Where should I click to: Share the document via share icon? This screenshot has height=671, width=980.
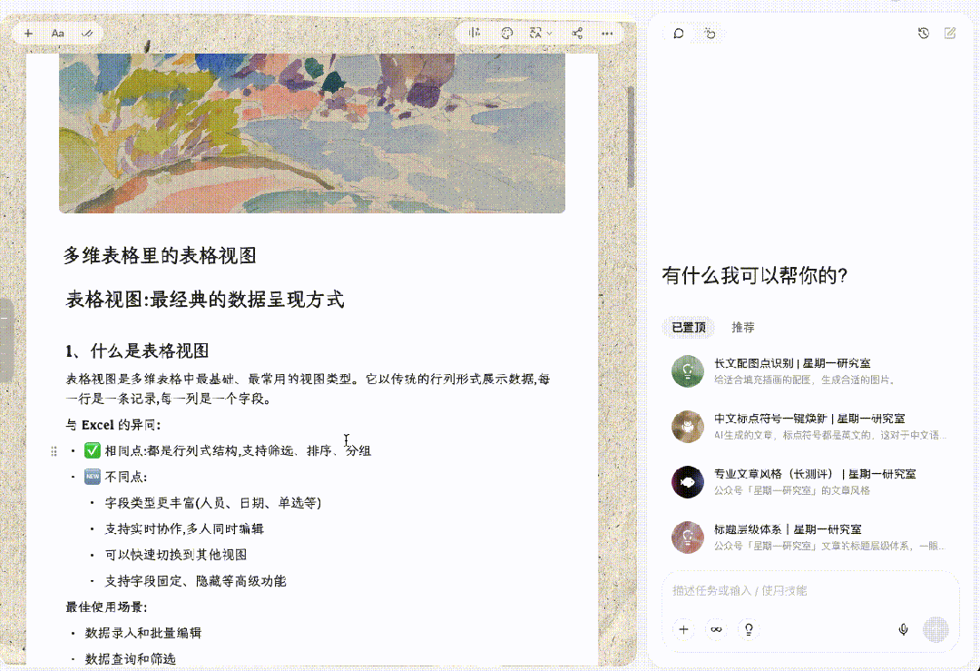coord(577,34)
